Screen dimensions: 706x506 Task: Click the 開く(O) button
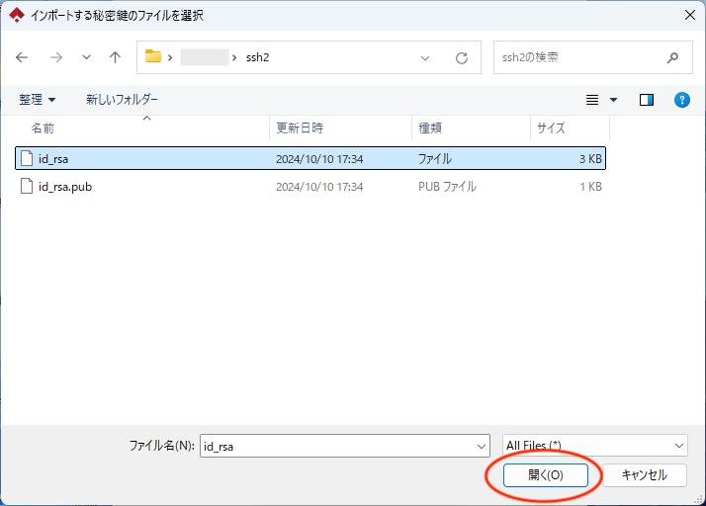point(545,475)
